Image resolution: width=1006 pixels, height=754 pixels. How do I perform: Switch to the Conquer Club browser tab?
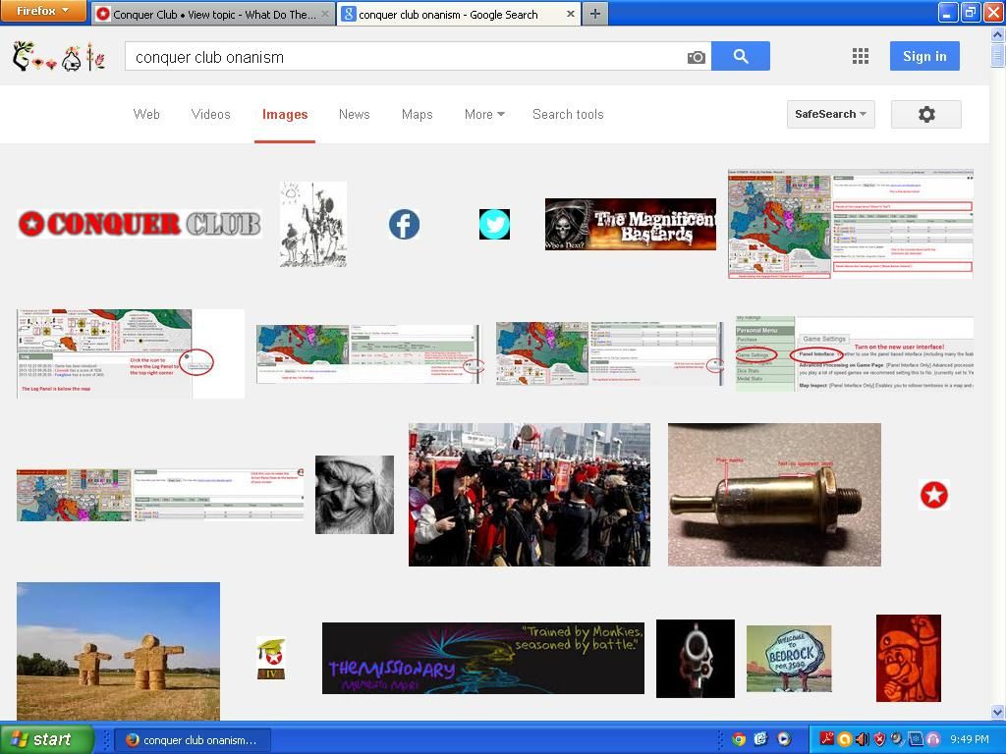pos(212,15)
